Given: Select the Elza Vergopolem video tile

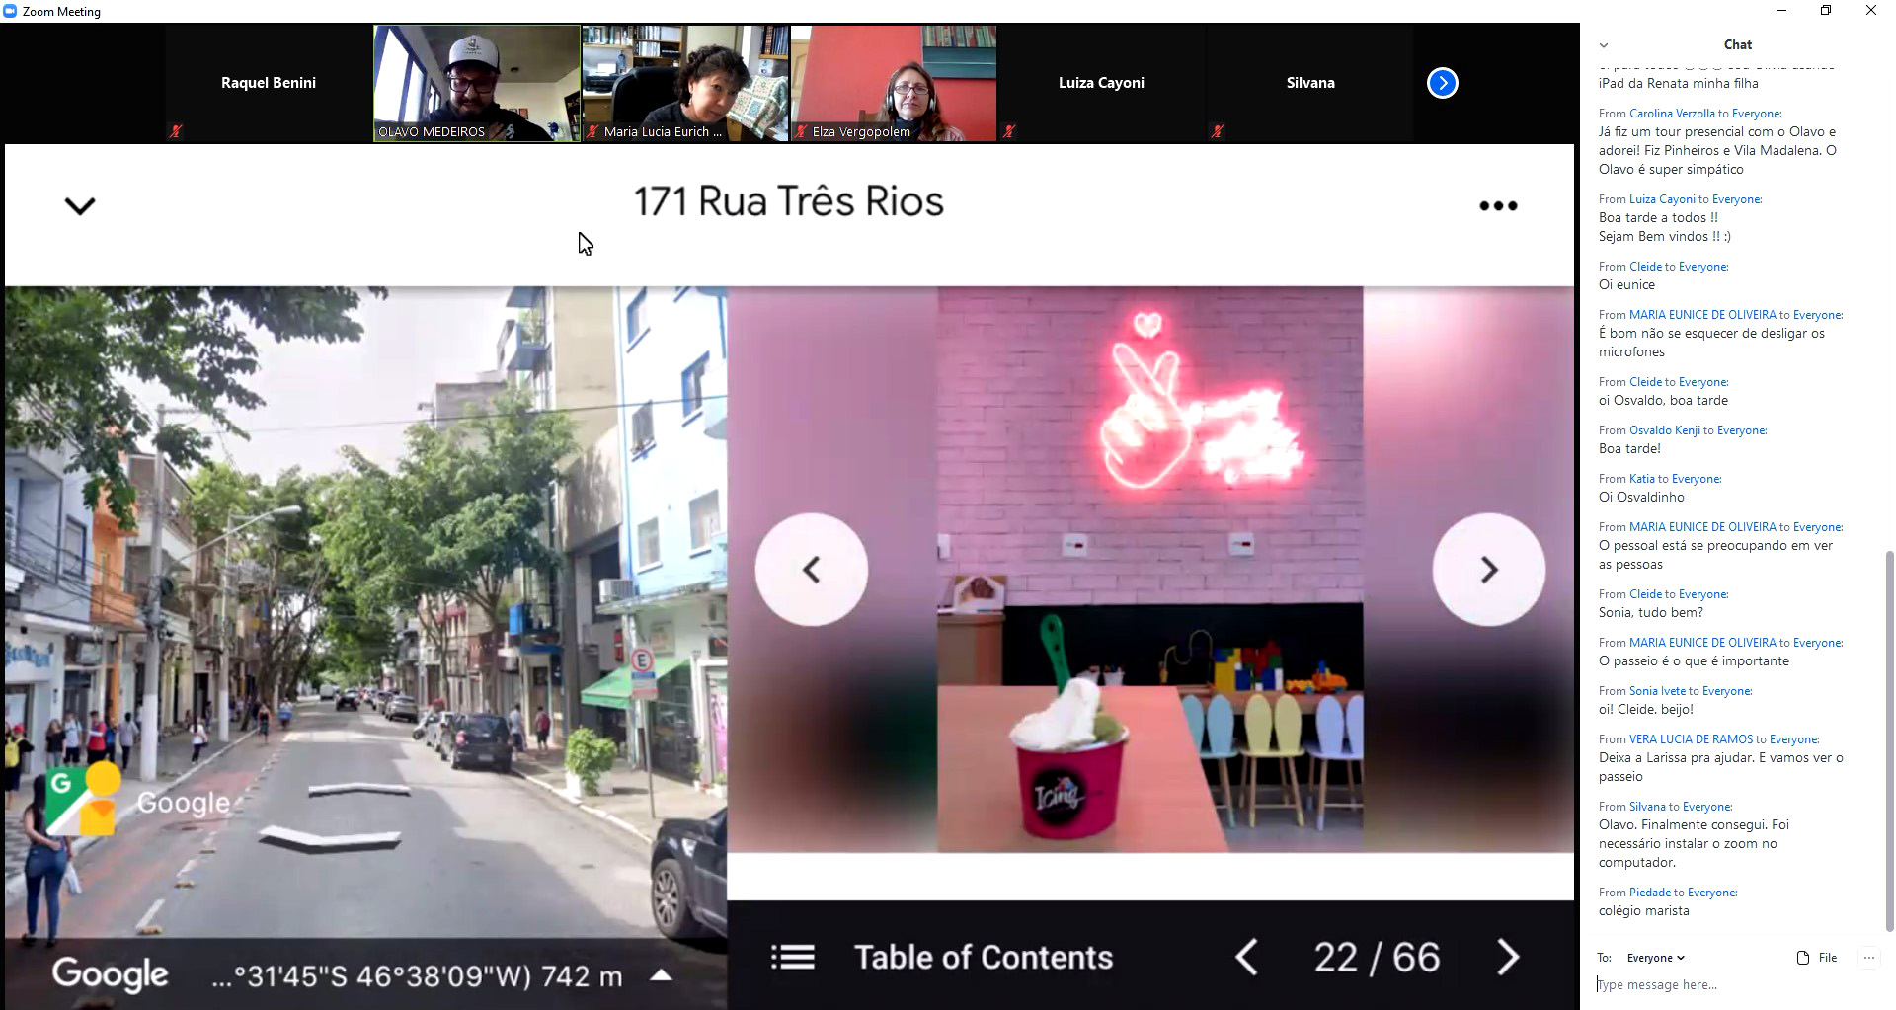Looking at the screenshot, I should pos(894,83).
